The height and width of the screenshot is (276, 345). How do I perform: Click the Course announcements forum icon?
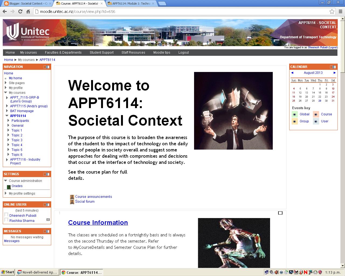[x=72, y=197]
